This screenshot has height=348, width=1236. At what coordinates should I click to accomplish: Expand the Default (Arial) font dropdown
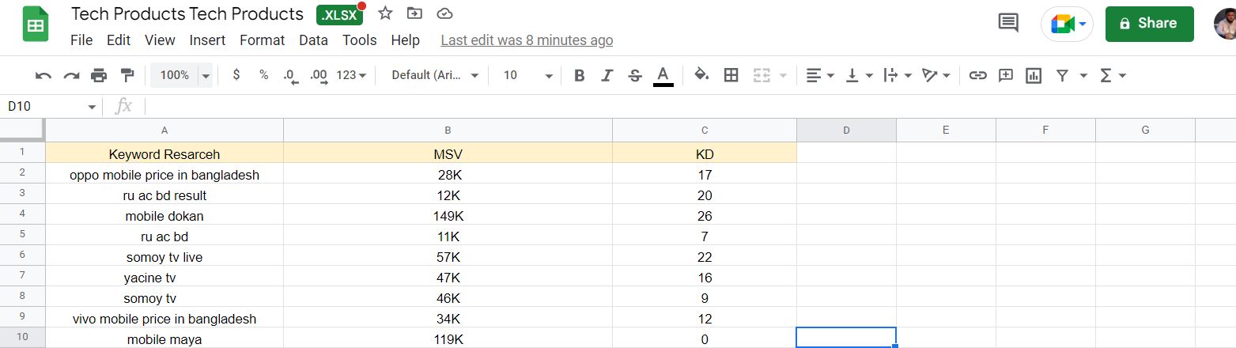(x=436, y=75)
